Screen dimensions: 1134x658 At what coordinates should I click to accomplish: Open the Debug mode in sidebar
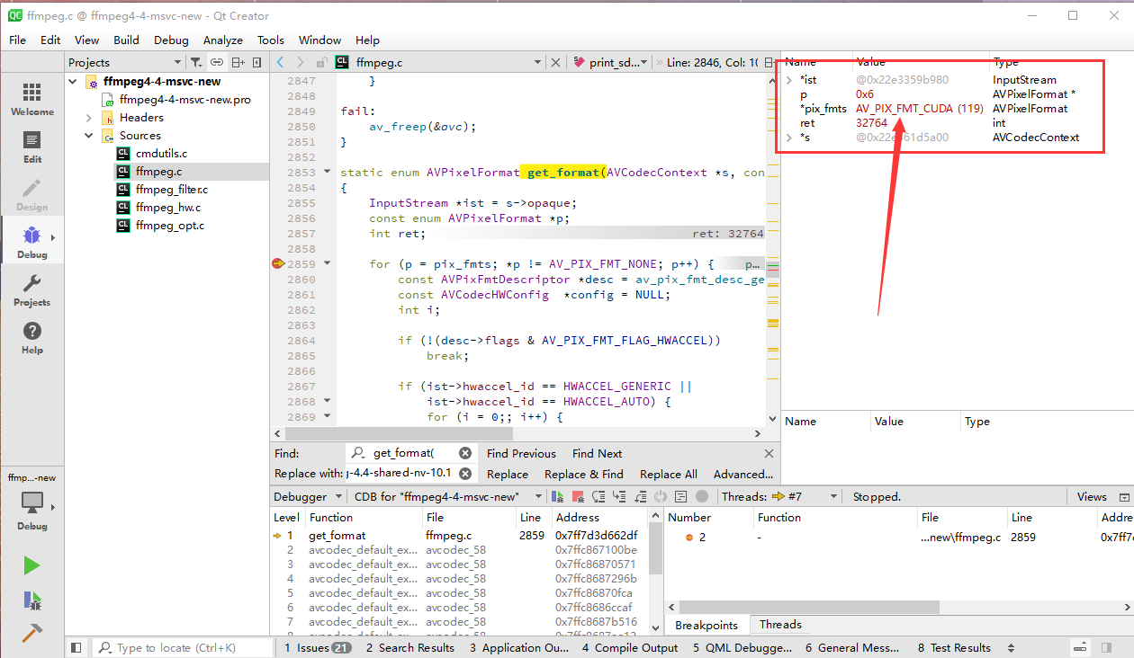32,243
